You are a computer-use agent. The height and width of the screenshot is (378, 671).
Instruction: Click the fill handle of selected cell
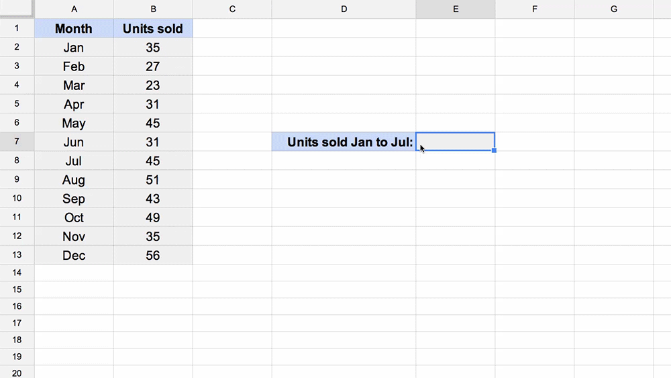point(494,150)
